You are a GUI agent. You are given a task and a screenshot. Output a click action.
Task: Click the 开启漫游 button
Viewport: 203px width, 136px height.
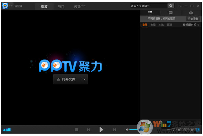click(193, 19)
